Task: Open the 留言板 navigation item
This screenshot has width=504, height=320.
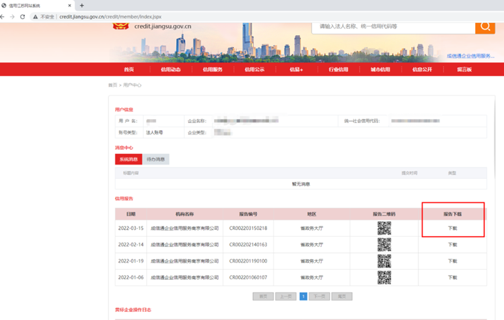Action: 464,69
